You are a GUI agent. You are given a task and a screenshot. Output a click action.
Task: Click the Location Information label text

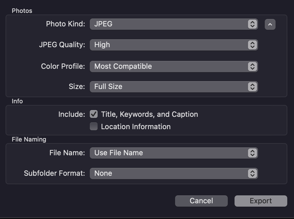click(x=136, y=127)
